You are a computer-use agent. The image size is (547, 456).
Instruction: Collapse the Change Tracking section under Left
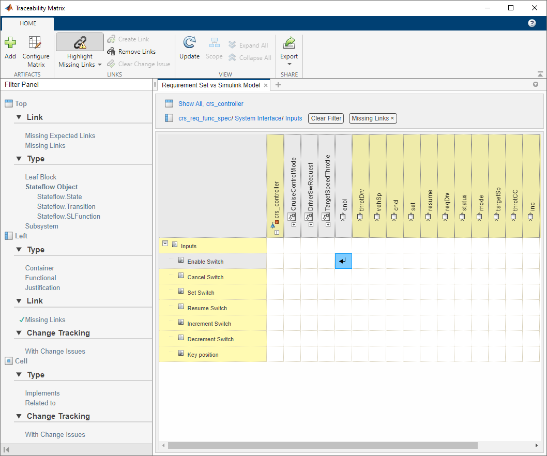tap(19, 333)
